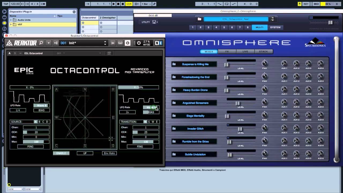
Task: Click the Reaktor audio power icon
Action: pyautogui.click(x=139, y=43)
